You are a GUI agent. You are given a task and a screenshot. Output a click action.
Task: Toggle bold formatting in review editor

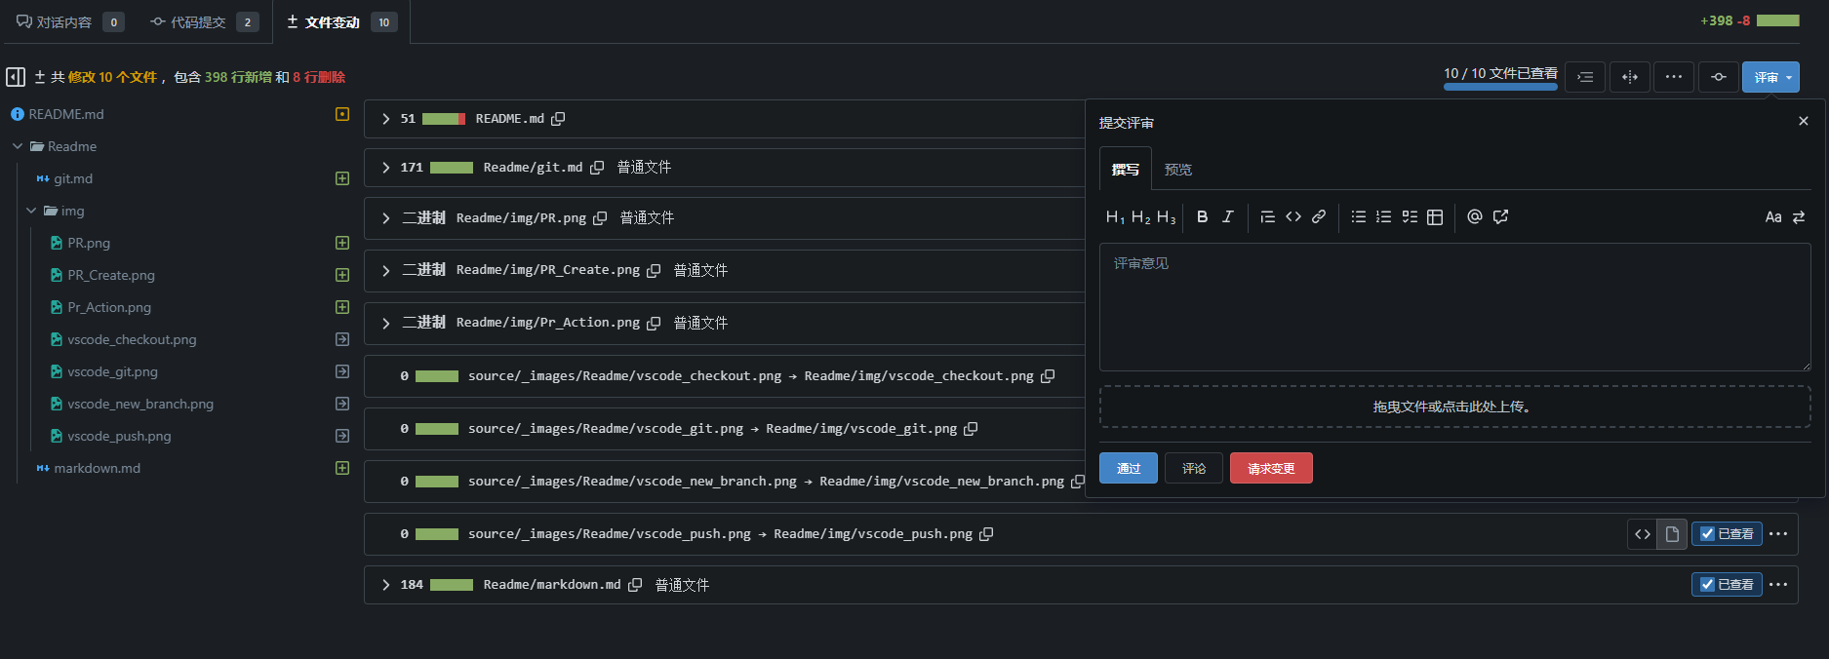[1202, 217]
